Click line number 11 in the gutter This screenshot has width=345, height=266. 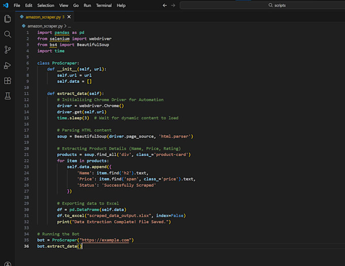pos(26,94)
